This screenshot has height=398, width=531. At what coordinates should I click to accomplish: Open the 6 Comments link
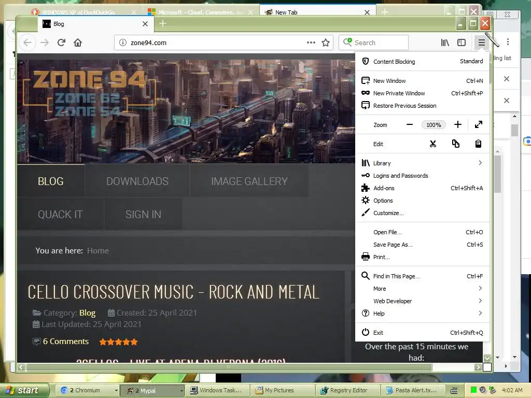(x=66, y=342)
